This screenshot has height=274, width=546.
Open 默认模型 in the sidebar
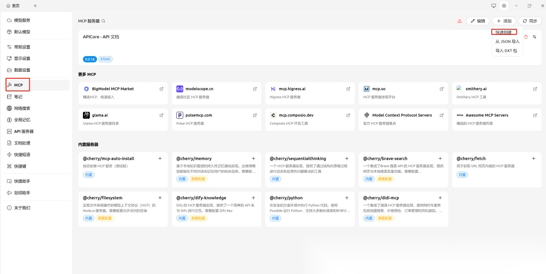37,32
